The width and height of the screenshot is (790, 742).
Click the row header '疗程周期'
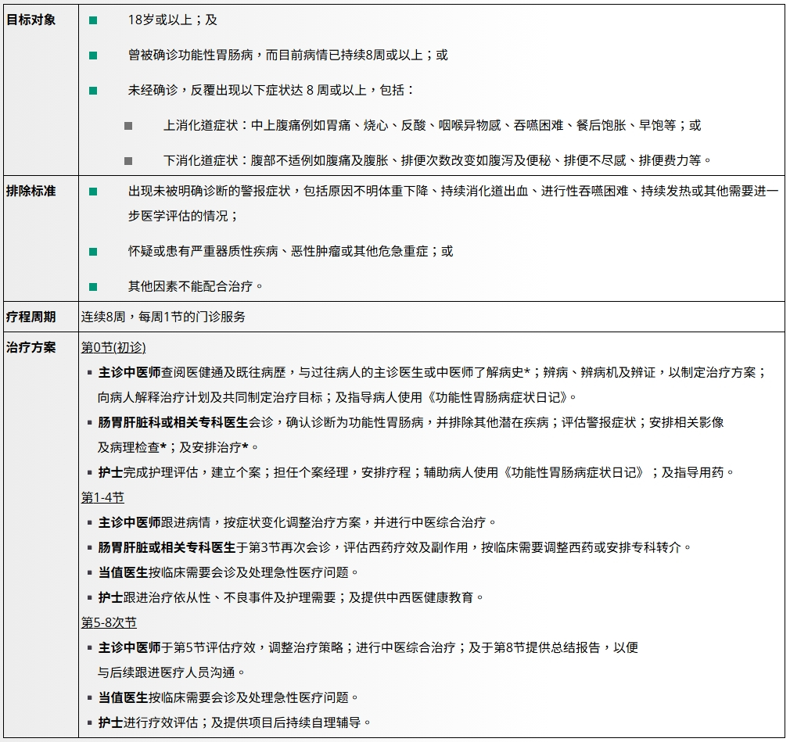31,317
